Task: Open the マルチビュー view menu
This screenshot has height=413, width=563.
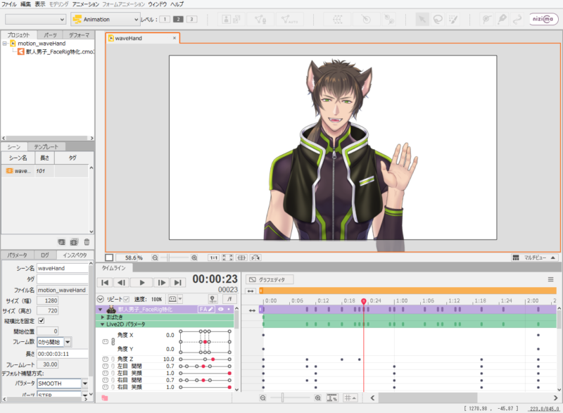Action: click(534, 258)
